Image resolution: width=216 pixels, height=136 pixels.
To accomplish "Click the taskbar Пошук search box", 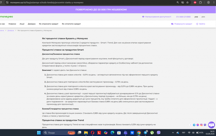I will pyautogui.click(x=59, y=133).
